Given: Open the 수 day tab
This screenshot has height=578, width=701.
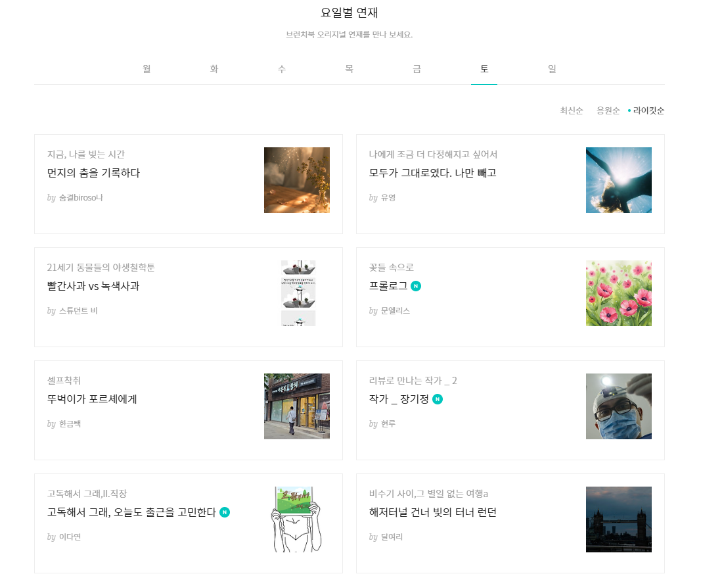Looking at the screenshot, I should pyautogui.click(x=282, y=69).
